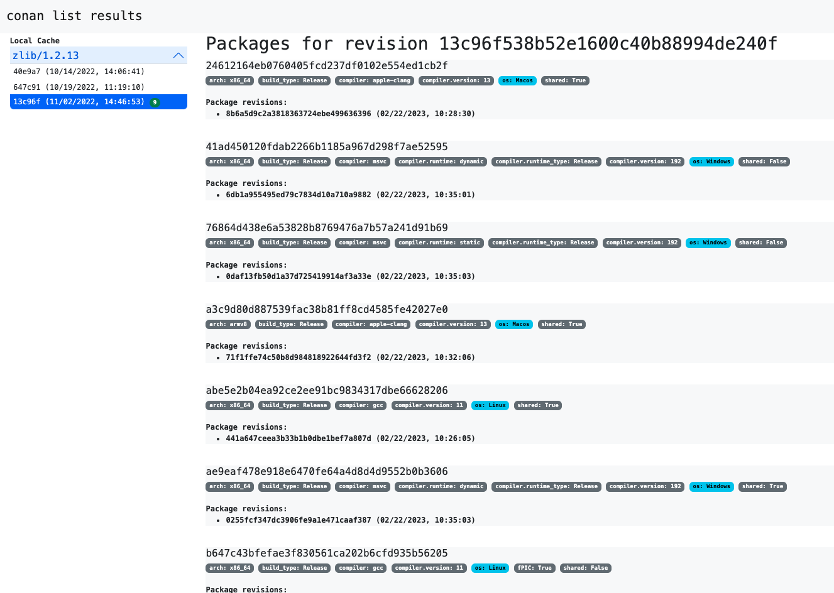Select revision 40e9a7 in the sidebar
The height and width of the screenshot is (593, 834).
pyautogui.click(x=79, y=72)
